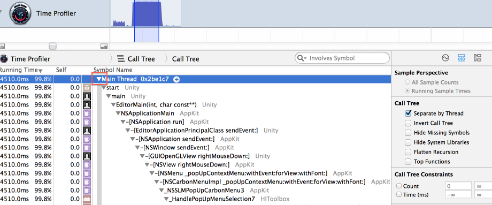Select -[NSMenu _popUpContextMenu:withEvent:forView:withFont:] row

(x=196, y=173)
